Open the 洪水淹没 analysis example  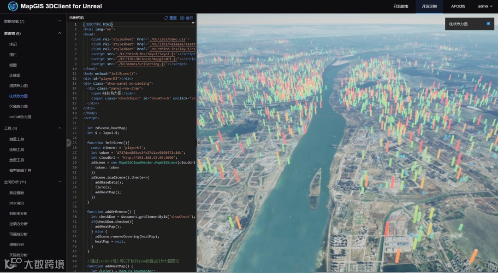coord(17,203)
